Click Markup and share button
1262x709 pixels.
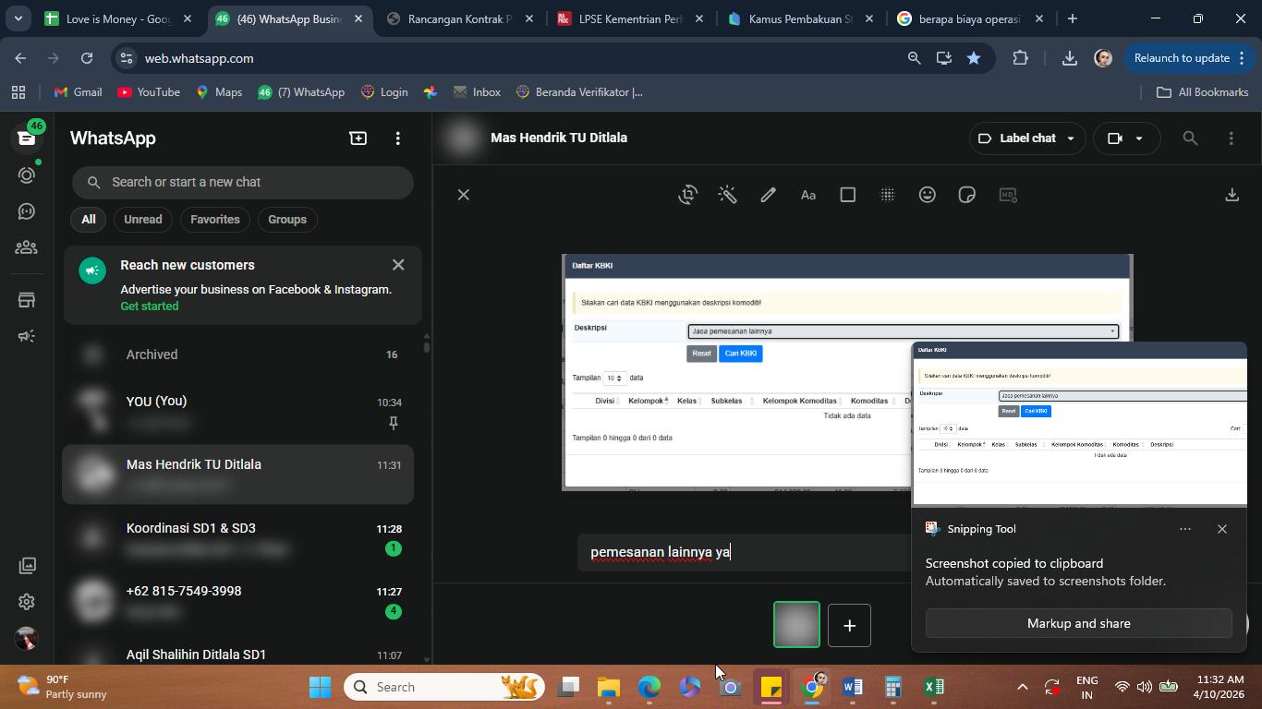(x=1078, y=623)
